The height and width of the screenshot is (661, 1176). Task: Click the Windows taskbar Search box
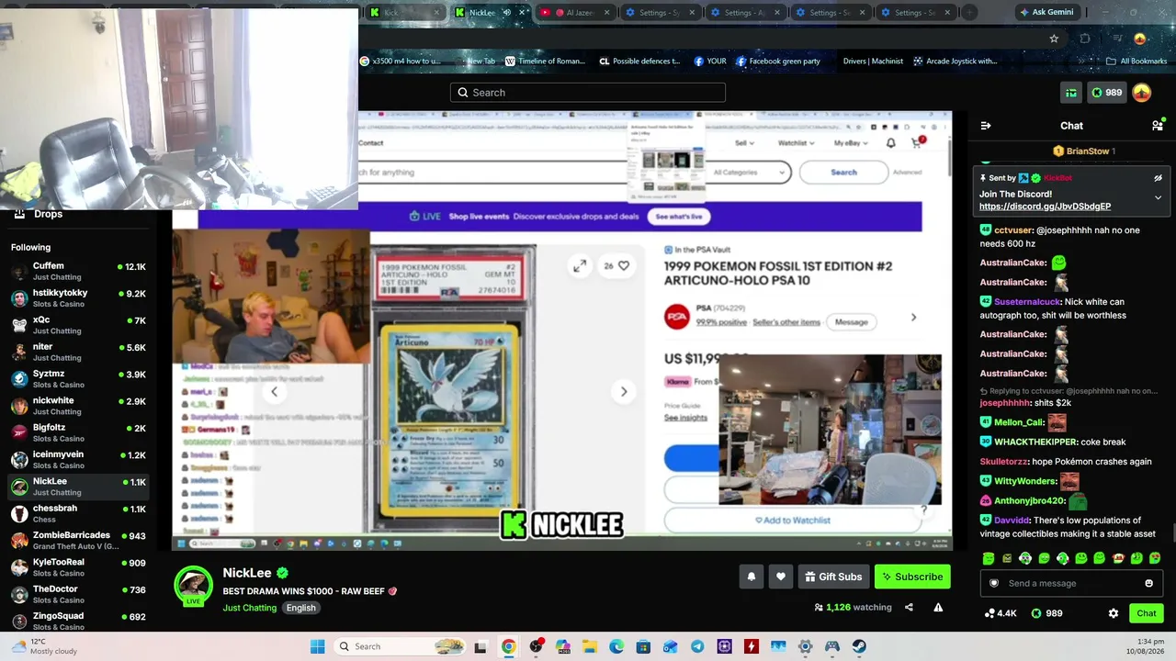point(400,646)
